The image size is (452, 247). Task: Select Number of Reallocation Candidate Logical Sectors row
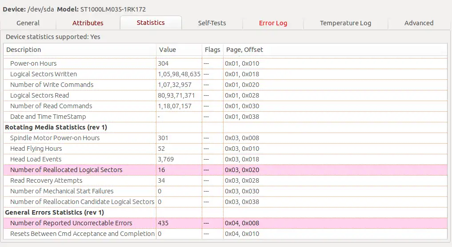point(225,202)
